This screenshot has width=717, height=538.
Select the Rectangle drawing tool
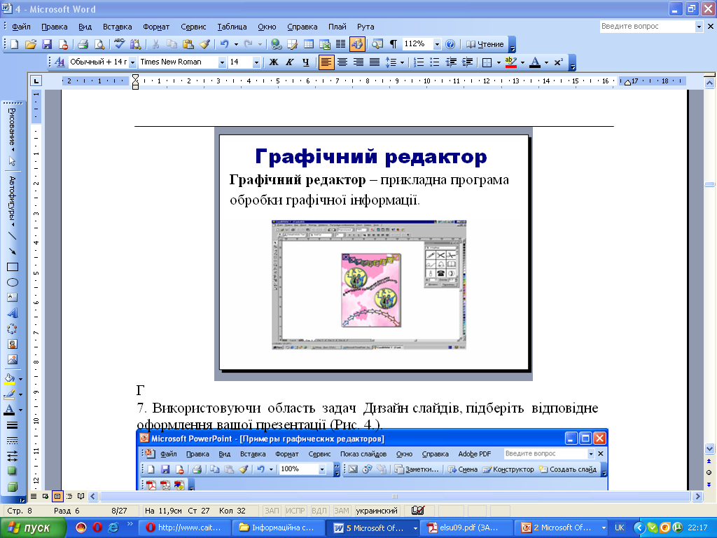pyautogui.click(x=13, y=267)
